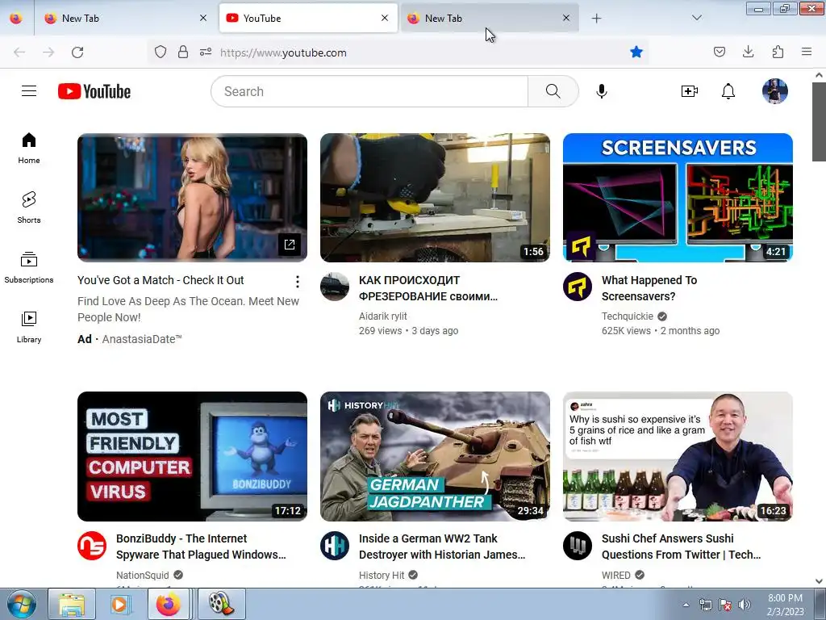Close the last New Tab
Viewport: 826px width, 620px height.
pyautogui.click(x=566, y=18)
